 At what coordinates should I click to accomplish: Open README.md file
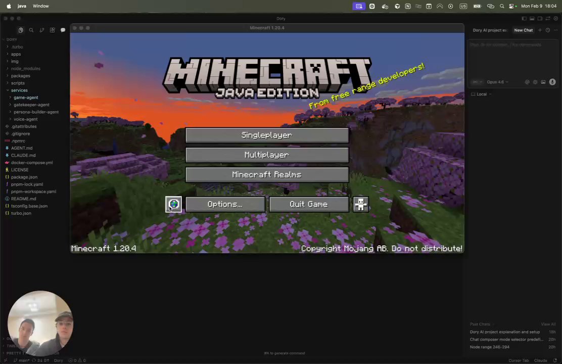pyautogui.click(x=23, y=199)
